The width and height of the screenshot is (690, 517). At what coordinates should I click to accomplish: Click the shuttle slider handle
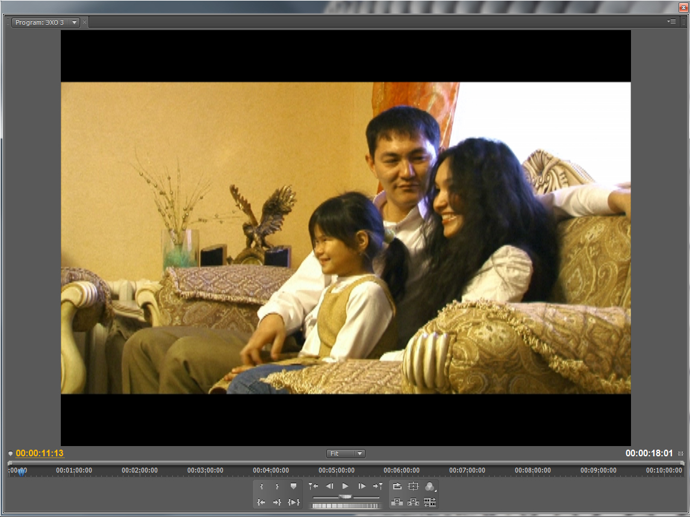pos(346,497)
